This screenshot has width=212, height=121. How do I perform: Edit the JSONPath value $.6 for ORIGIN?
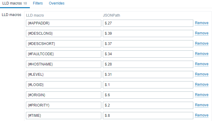(x=148, y=95)
